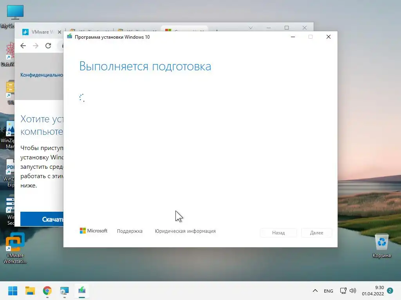401x300 pixels.
Task: Open the Корзина recycle bin icon
Action: click(x=381, y=246)
